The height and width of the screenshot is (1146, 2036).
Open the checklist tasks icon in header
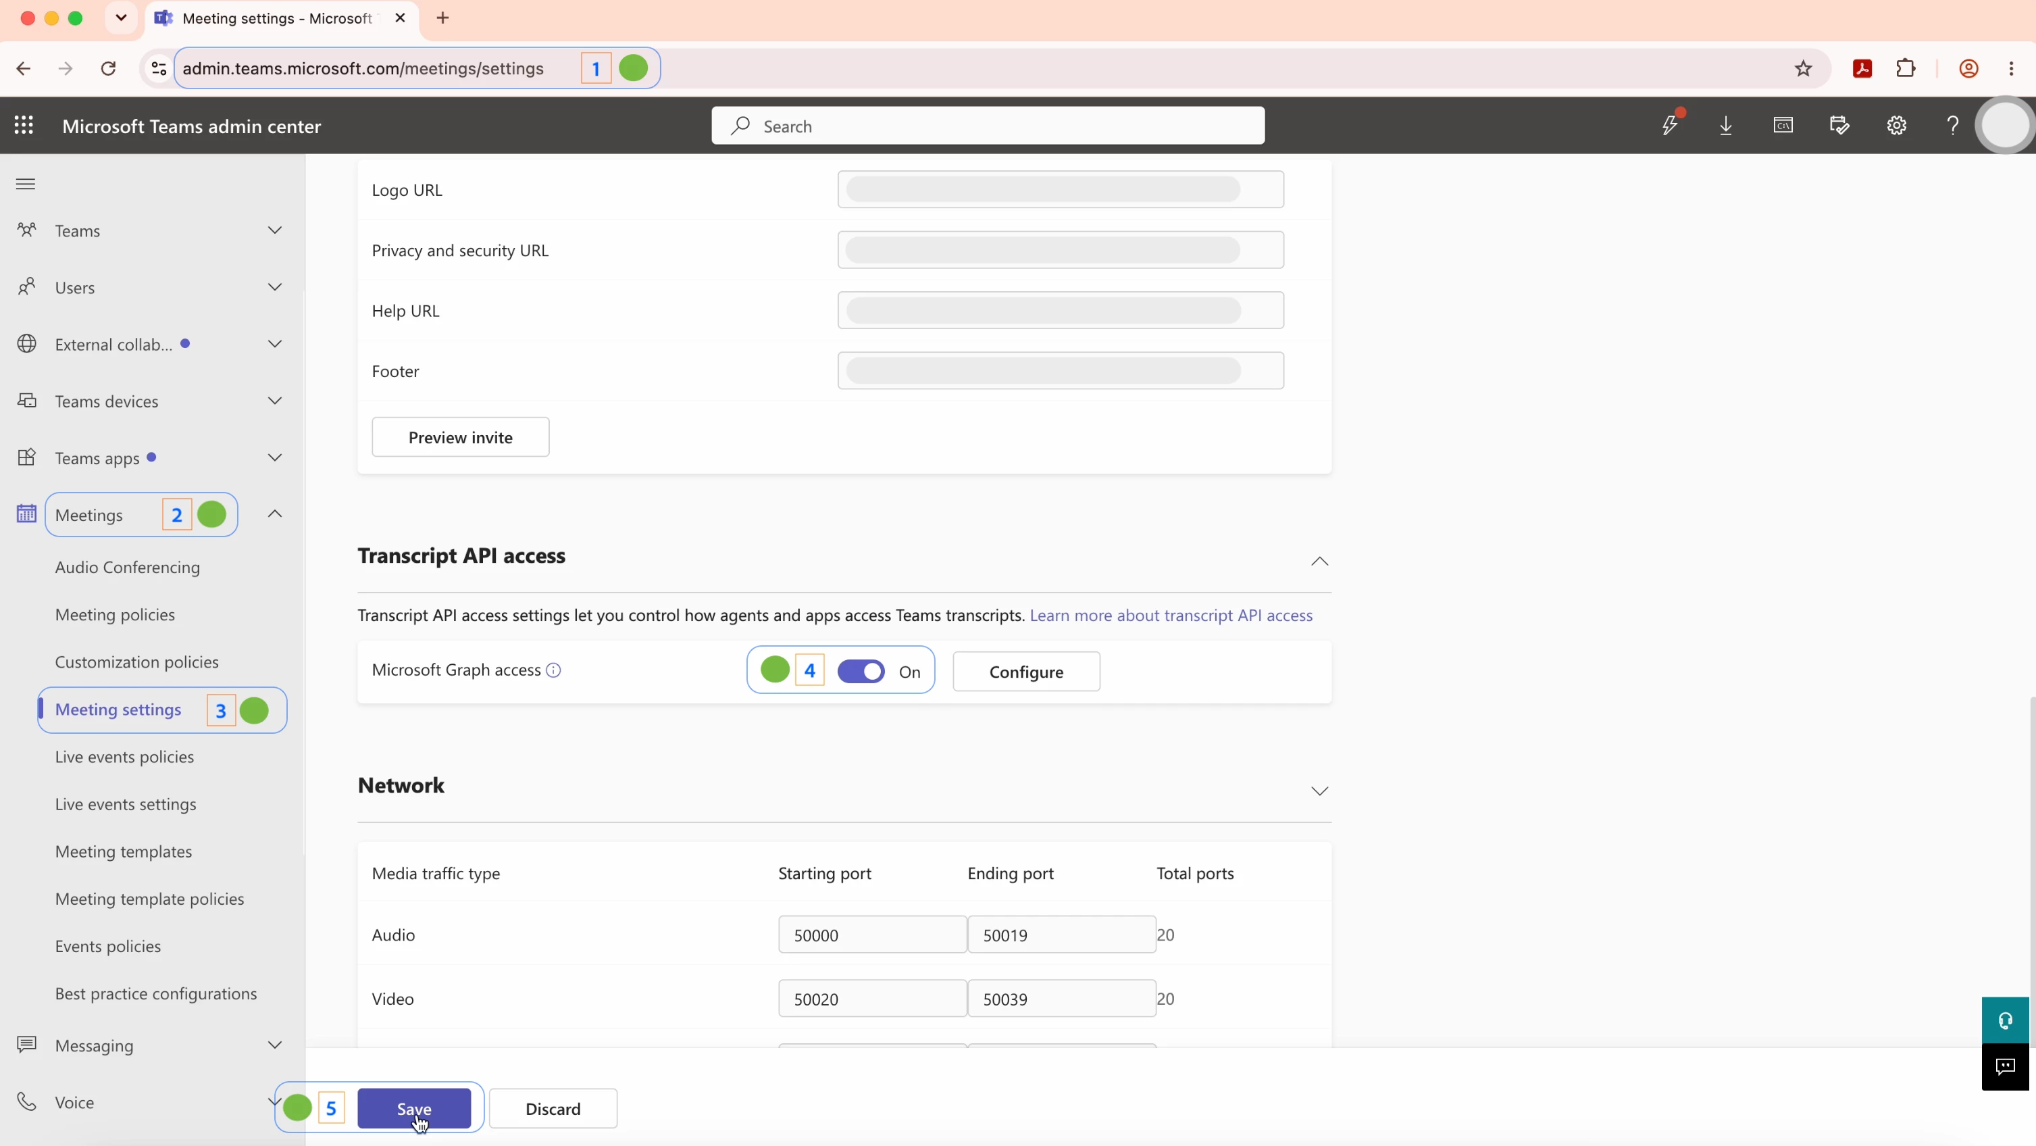[x=1839, y=126]
